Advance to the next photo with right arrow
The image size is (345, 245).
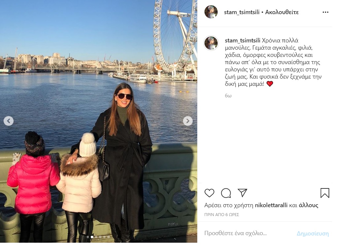point(188,121)
